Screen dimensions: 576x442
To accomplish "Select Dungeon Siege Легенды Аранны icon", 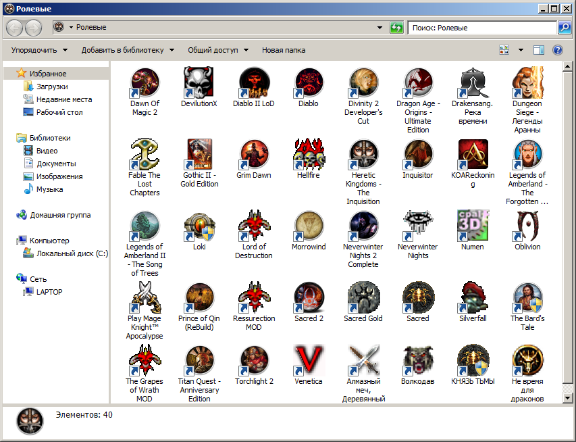I will tap(527, 82).
